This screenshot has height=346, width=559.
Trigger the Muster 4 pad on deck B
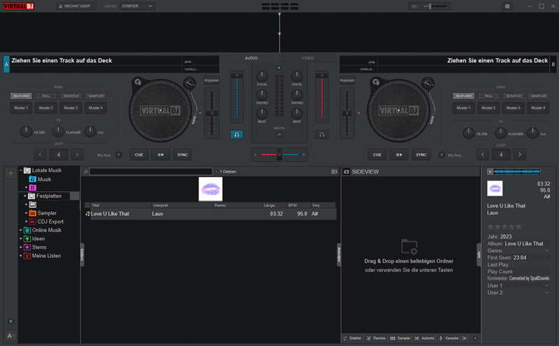click(x=538, y=108)
